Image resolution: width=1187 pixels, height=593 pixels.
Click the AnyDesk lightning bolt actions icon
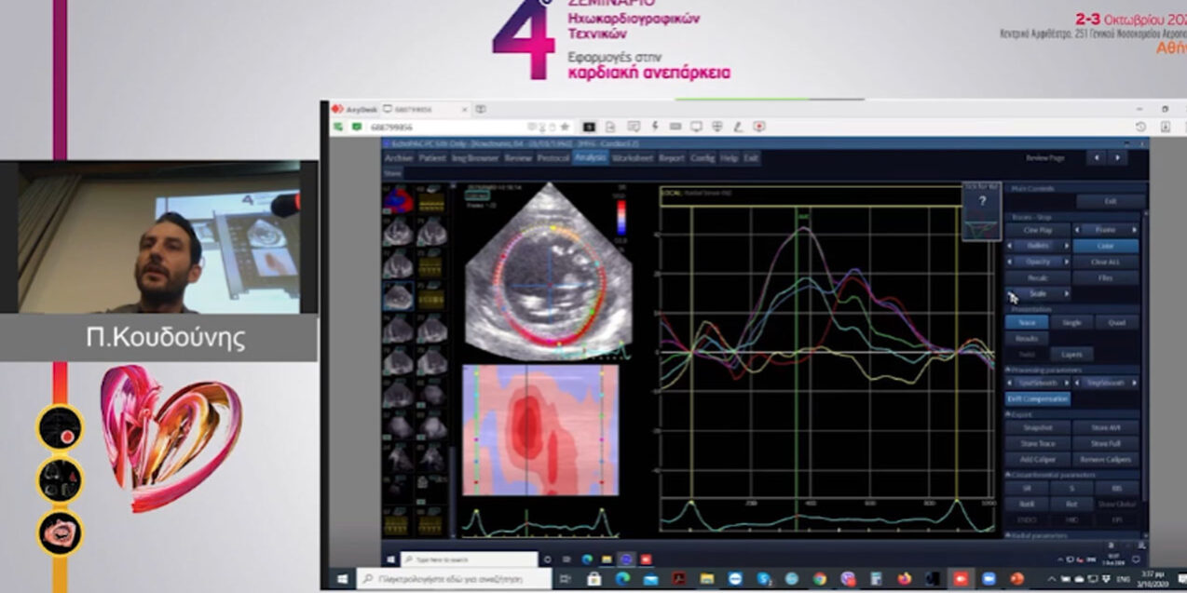(x=655, y=127)
